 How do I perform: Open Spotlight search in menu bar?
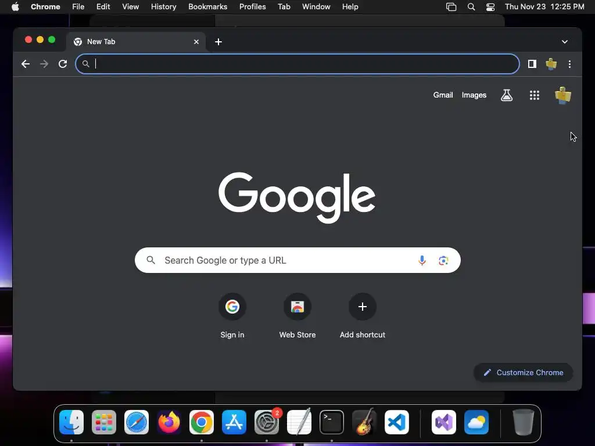coord(471,7)
